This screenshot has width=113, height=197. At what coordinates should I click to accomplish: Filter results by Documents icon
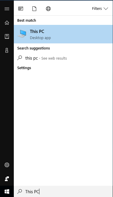[34, 9]
